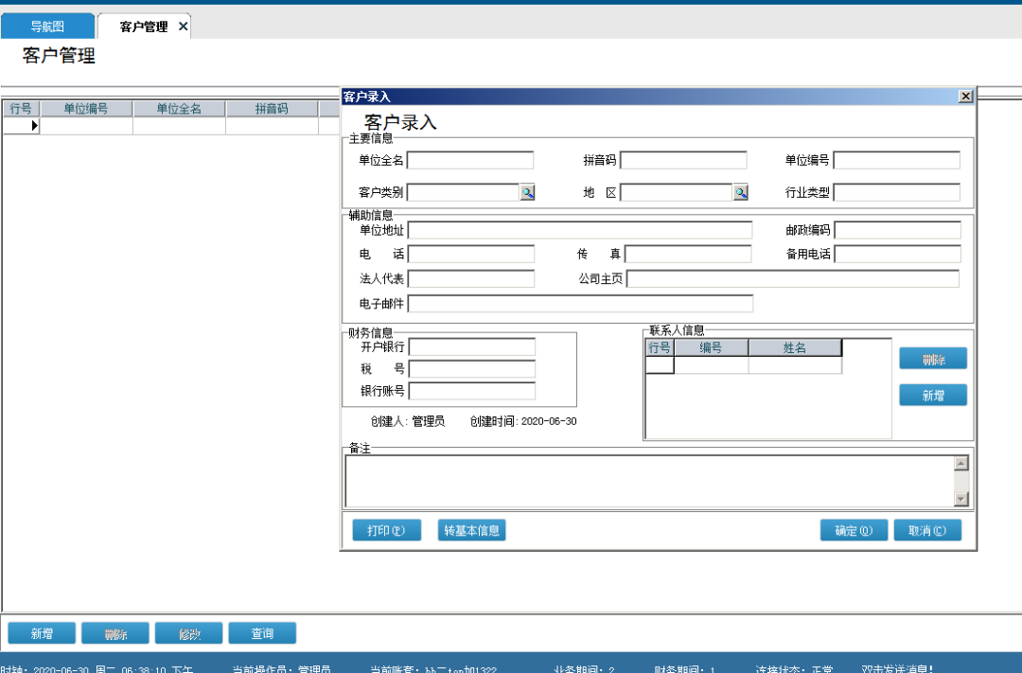Click the 单位编号 column header in customer list
1022x673 pixels.
86,109
